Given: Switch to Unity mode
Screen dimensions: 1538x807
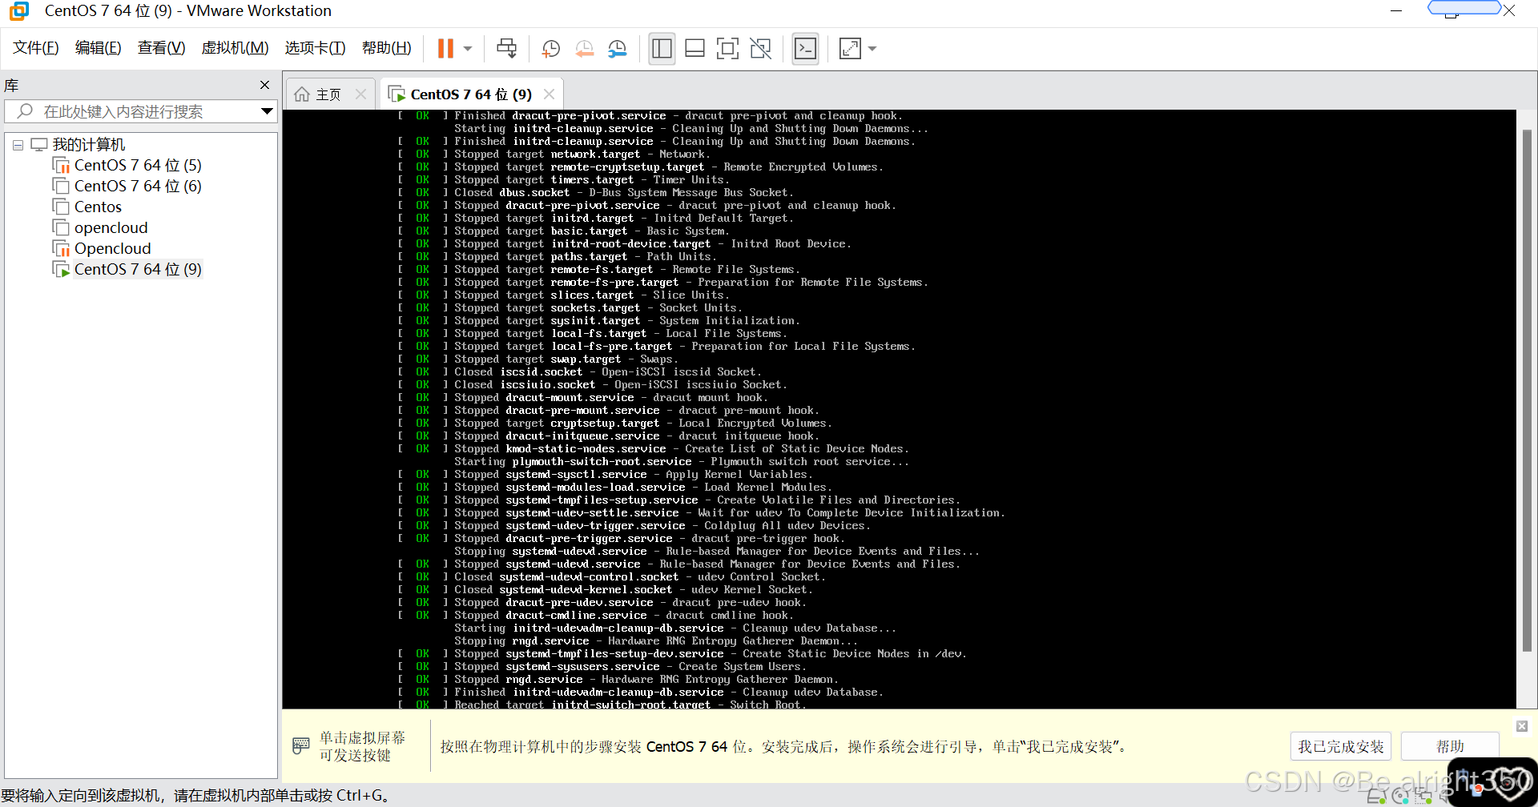Looking at the screenshot, I should [x=759, y=48].
